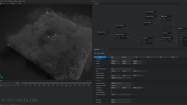
Task: Collapse the Position section in details
Action: [95, 66]
